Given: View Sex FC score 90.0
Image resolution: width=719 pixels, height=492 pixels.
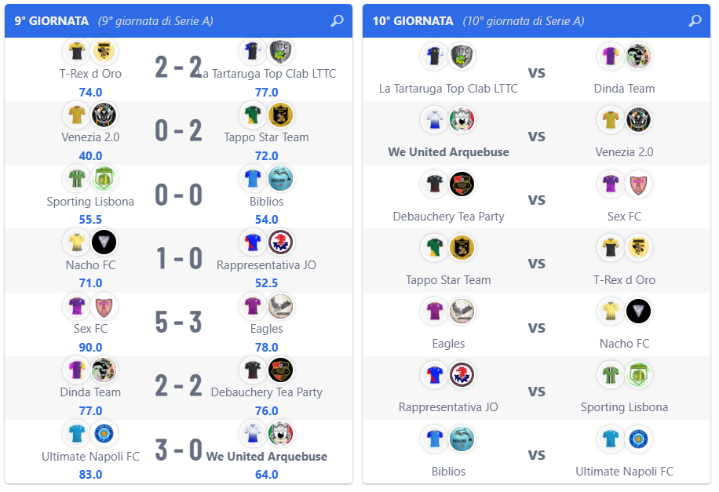Looking at the screenshot, I should point(90,347).
